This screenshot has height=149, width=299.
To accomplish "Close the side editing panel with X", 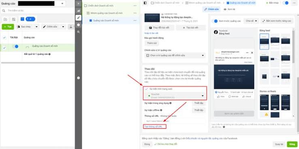I will [78, 4].
